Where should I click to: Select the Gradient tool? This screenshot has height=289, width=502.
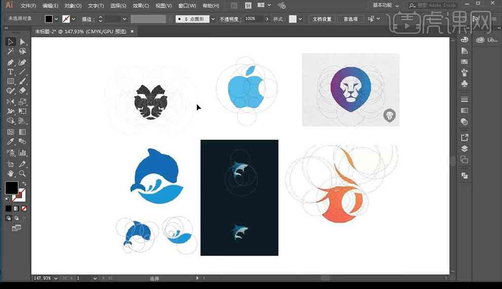(x=22, y=132)
